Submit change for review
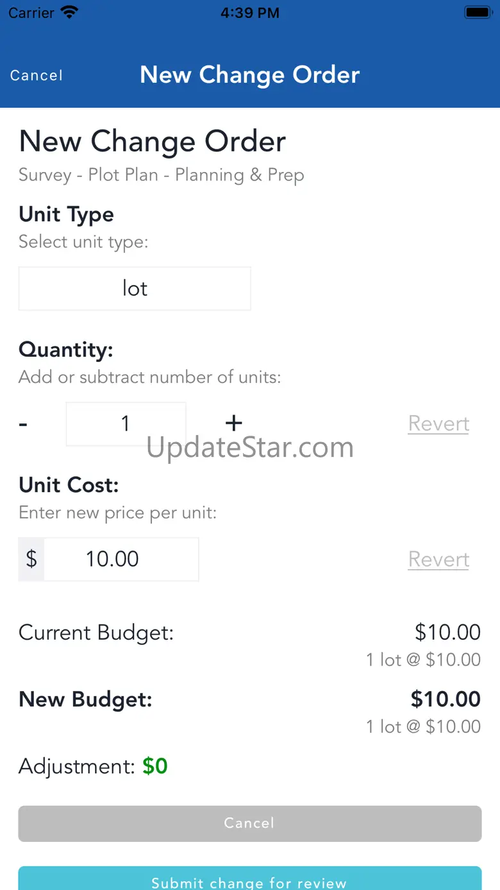Viewport: 500px width, 890px height. point(249,880)
